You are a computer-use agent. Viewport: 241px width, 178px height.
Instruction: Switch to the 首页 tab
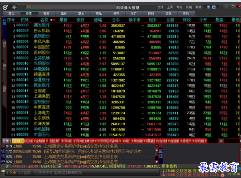pos(11,14)
